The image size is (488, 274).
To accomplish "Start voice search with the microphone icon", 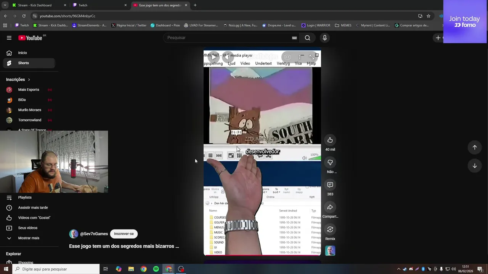I will [x=325, y=38].
